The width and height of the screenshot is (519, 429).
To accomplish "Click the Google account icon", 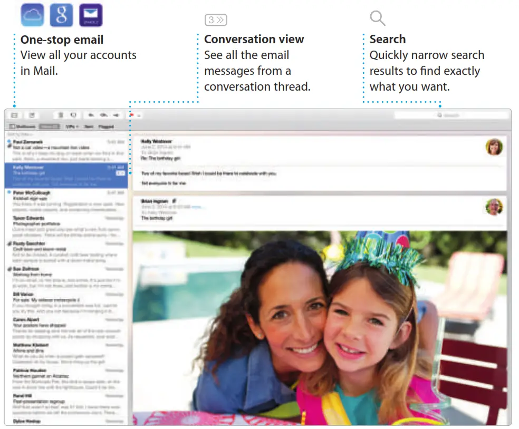I will (61, 15).
